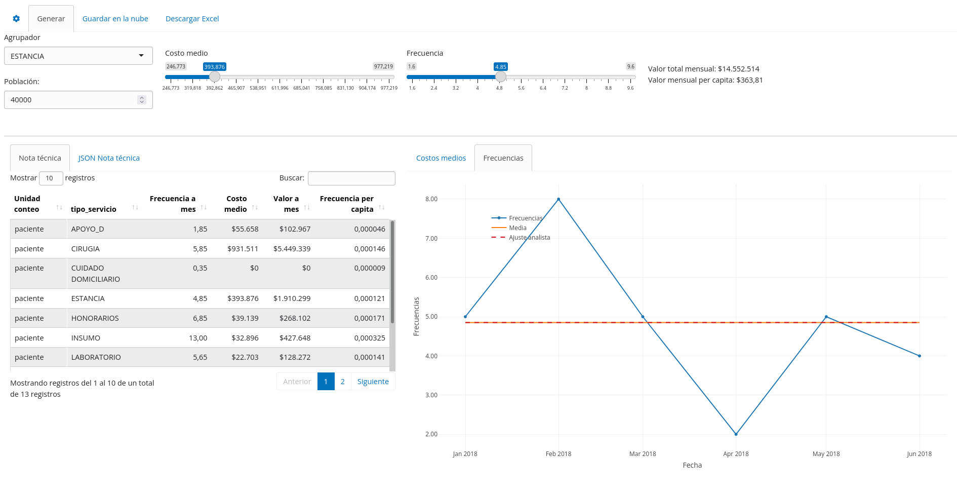Switch to Costos medios chart tab
Image resolution: width=957 pixels, height=489 pixels.
coord(441,158)
